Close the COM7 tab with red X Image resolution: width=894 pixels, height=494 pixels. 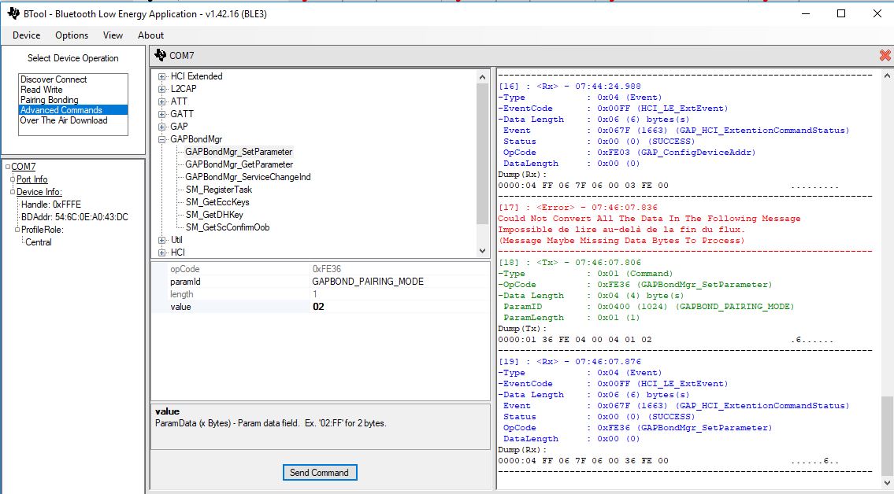[x=885, y=55]
